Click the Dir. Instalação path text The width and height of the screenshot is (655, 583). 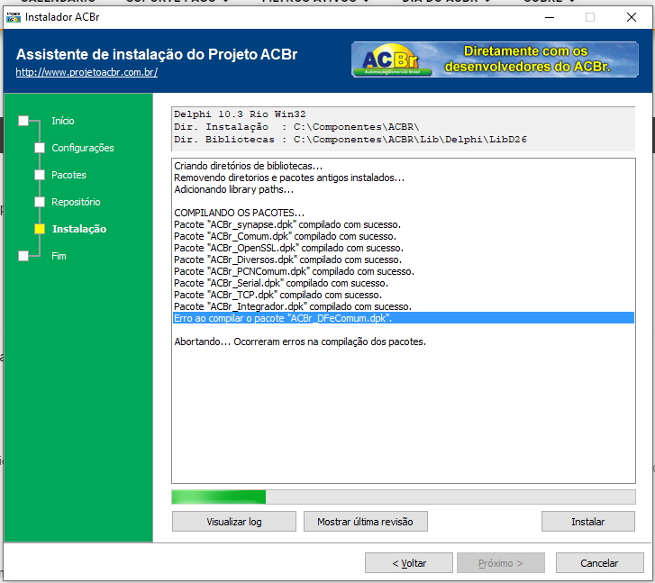[x=296, y=127]
